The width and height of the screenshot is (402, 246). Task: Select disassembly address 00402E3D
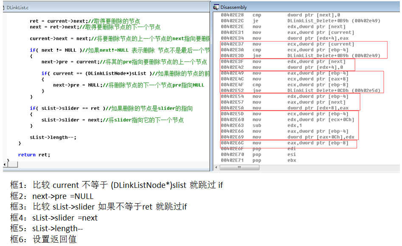pos(232,56)
